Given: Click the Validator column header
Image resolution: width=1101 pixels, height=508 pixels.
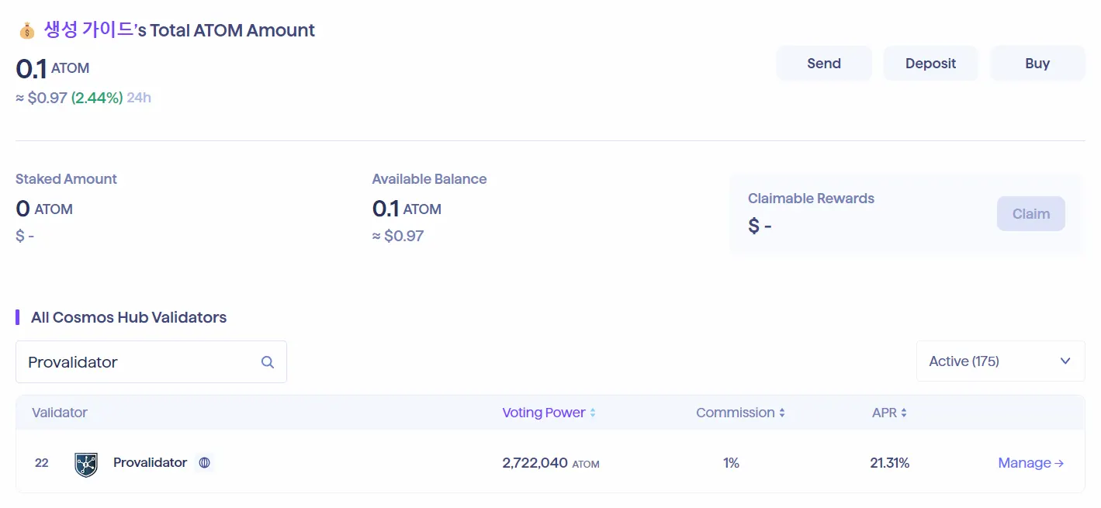Looking at the screenshot, I should click(x=60, y=413).
